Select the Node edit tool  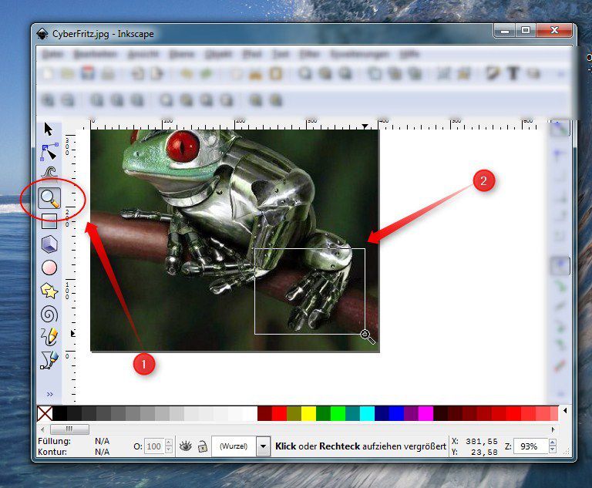(49, 151)
